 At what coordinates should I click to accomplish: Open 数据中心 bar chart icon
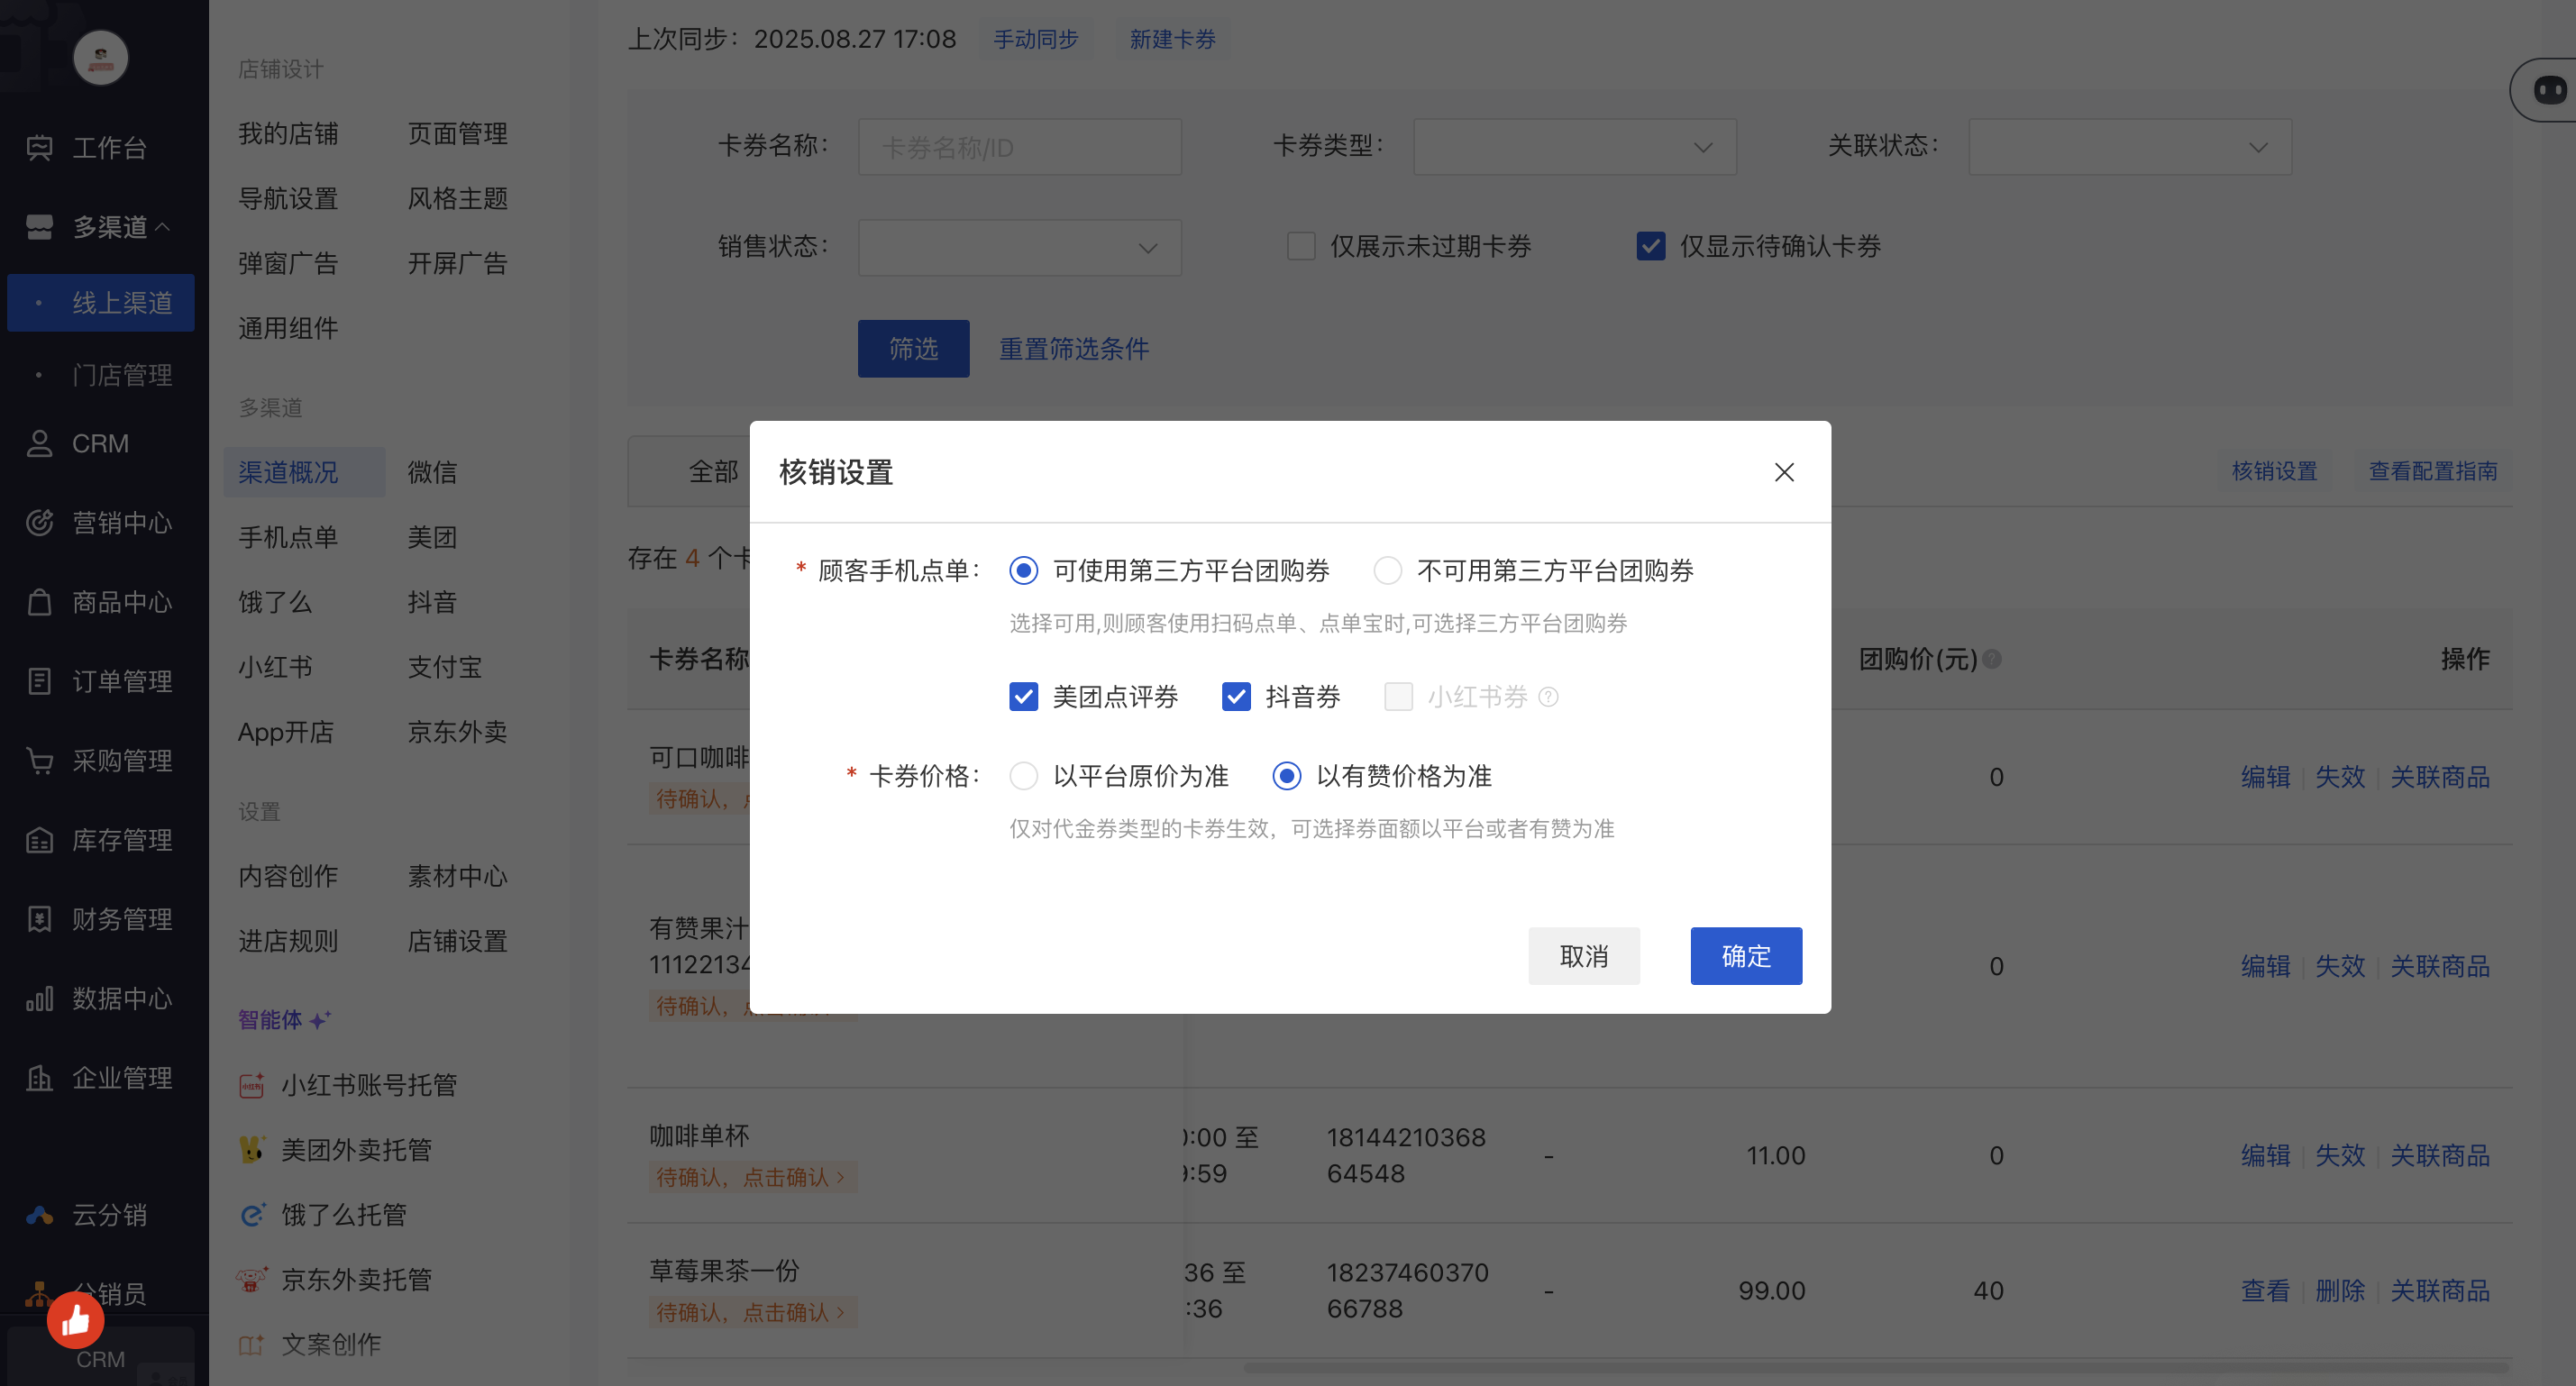[x=39, y=999]
